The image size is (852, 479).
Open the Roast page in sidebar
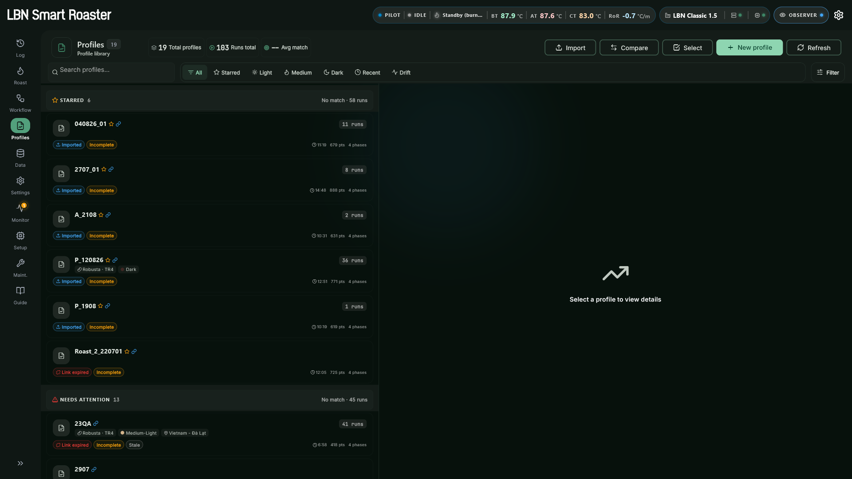coord(20,76)
